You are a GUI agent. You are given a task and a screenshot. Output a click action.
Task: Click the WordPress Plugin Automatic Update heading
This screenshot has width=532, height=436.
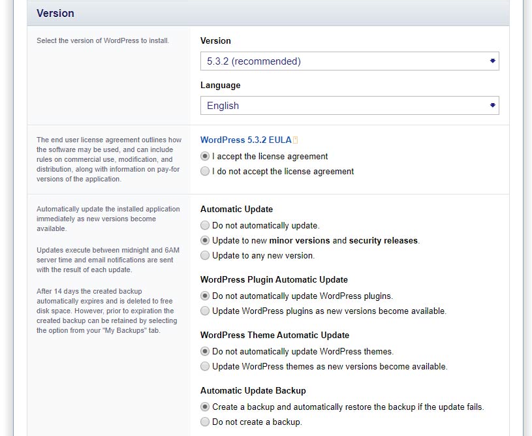[x=274, y=279]
